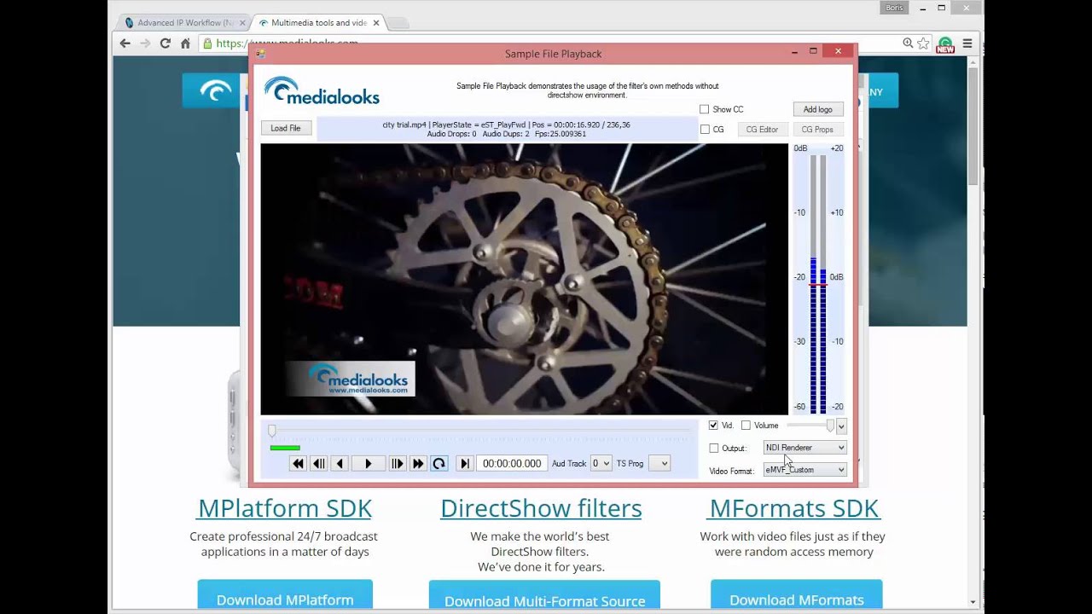Image resolution: width=1092 pixels, height=614 pixels.
Task: Click the timecode field 00:00:00.000
Action: tap(512, 463)
